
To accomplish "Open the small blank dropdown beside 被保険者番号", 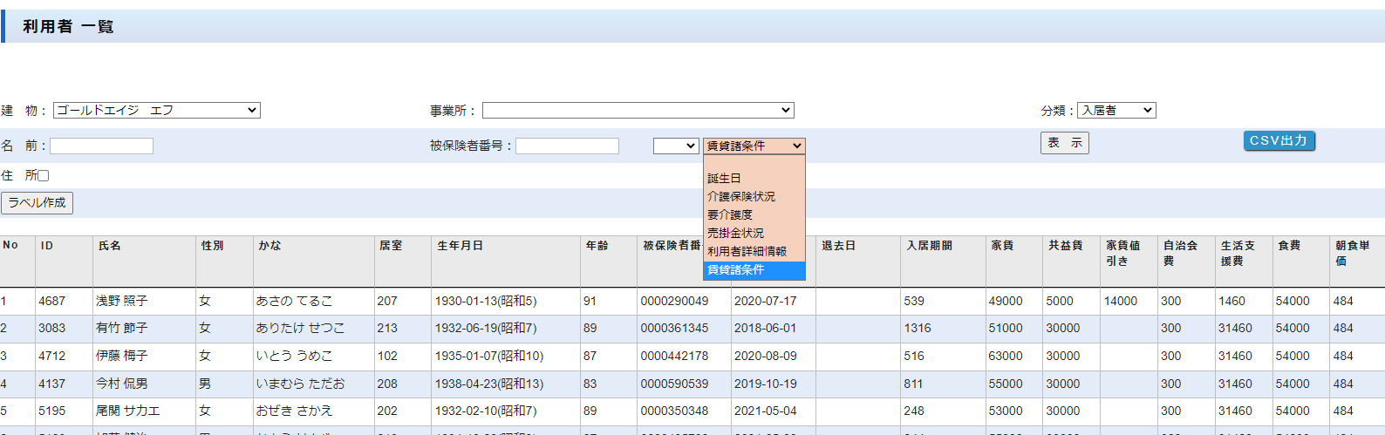I will coord(676,146).
